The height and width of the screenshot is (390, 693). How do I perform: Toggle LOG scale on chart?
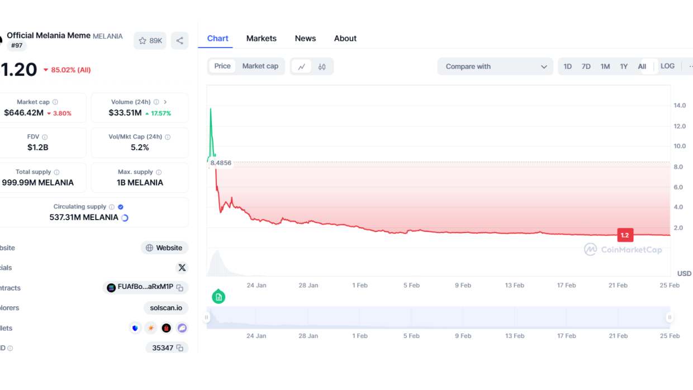pos(667,66)
